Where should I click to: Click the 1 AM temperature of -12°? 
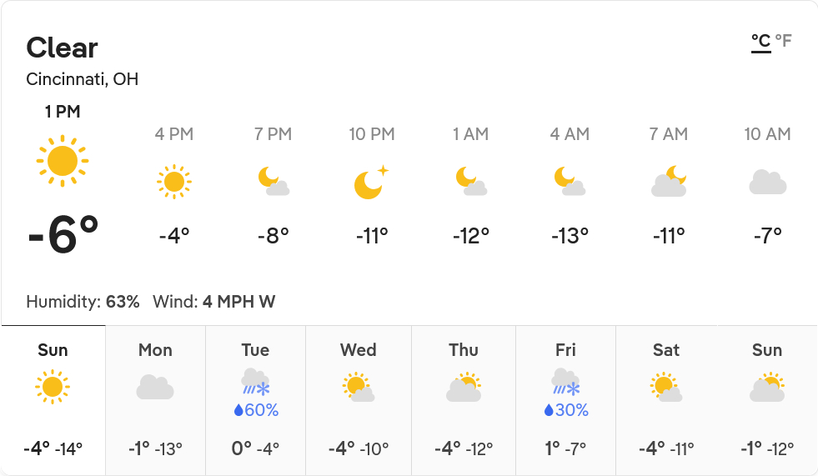coord(471,236)
